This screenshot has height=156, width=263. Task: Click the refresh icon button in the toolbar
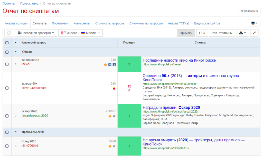point(9,33)
